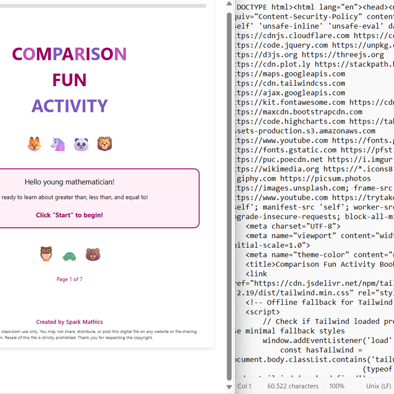Click the FUN heading word
Screen dimensions: 394x394
69,80
